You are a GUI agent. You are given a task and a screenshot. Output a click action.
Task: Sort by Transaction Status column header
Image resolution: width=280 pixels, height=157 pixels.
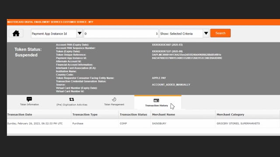(135, 114)
